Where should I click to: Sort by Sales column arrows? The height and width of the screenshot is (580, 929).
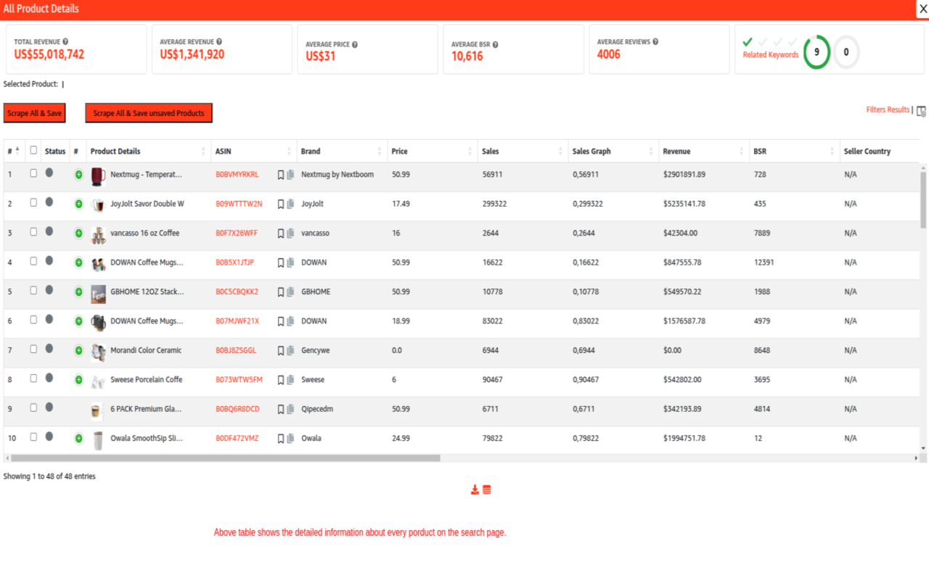pos(560,152)
